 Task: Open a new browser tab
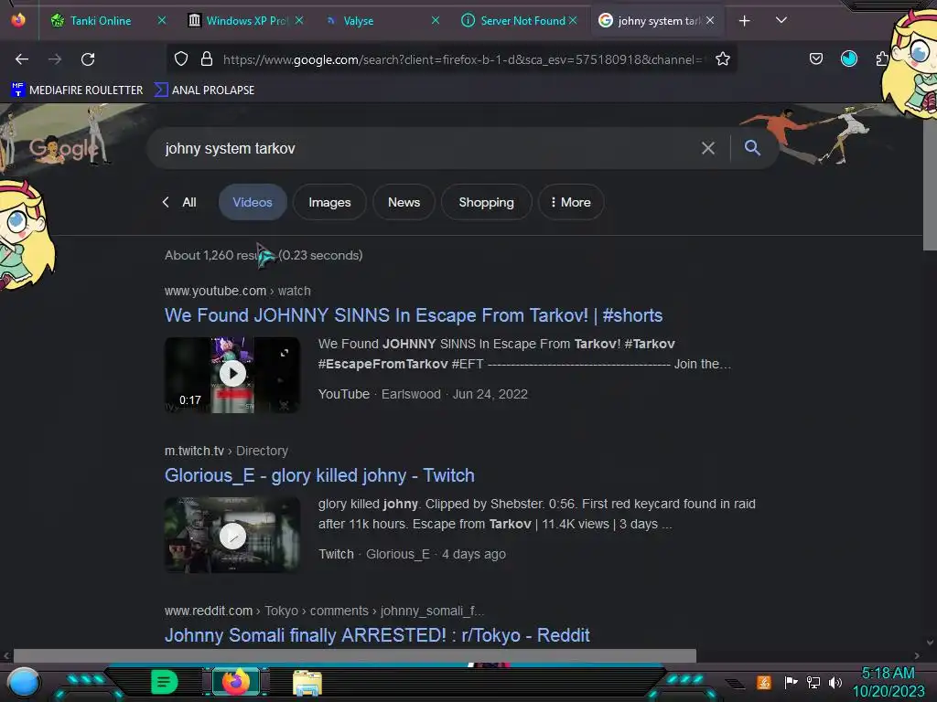pyautogui.click(x=744, y=21)
